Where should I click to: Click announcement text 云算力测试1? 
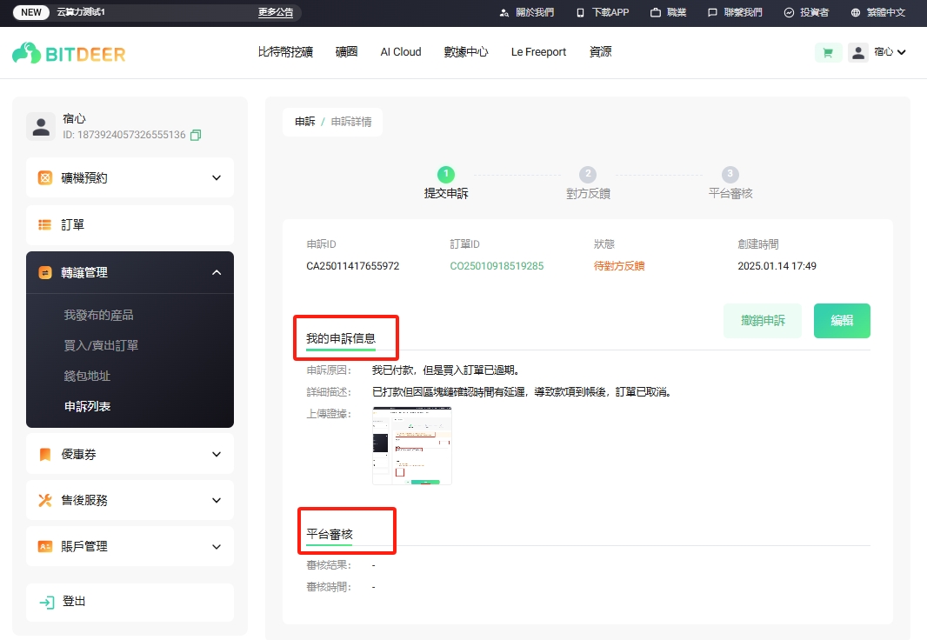[81, 12]
